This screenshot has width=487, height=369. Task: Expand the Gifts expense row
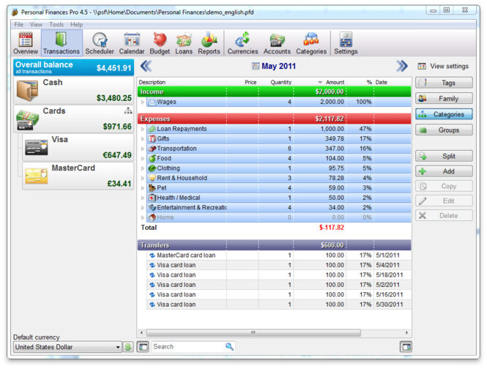click(x=143, y=139)
